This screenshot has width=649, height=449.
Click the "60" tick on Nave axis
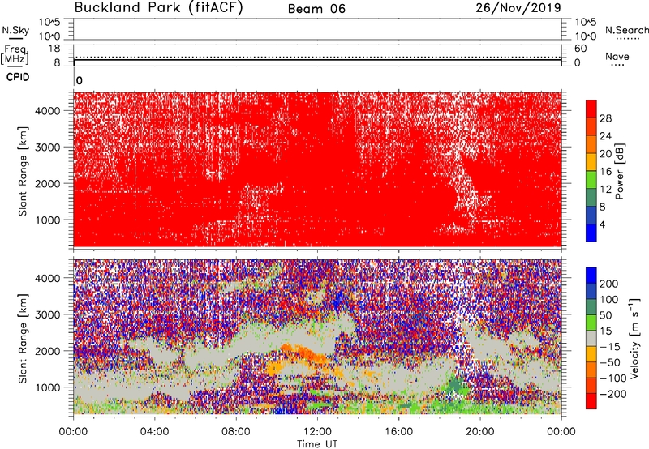(580, 49)
